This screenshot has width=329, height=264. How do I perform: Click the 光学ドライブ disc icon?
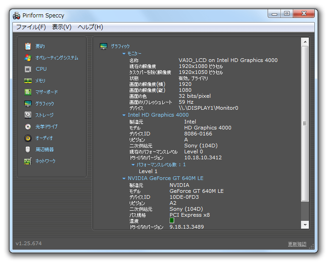pyautogui.click(x=28, y=127)
